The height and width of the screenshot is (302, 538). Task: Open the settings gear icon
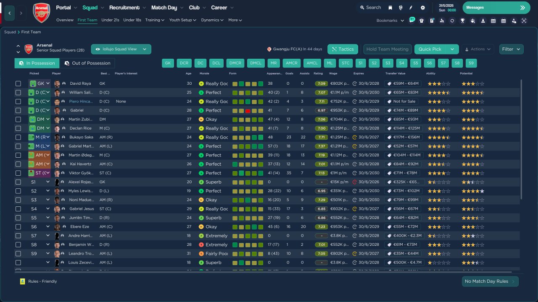[x=422, y=8]
